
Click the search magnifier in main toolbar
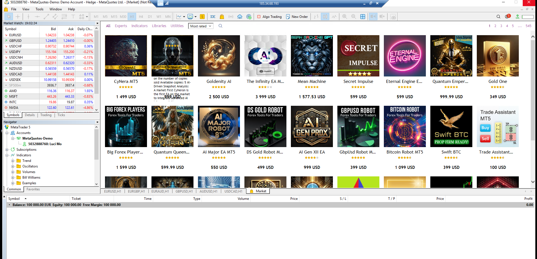click(x=498, y=17)
